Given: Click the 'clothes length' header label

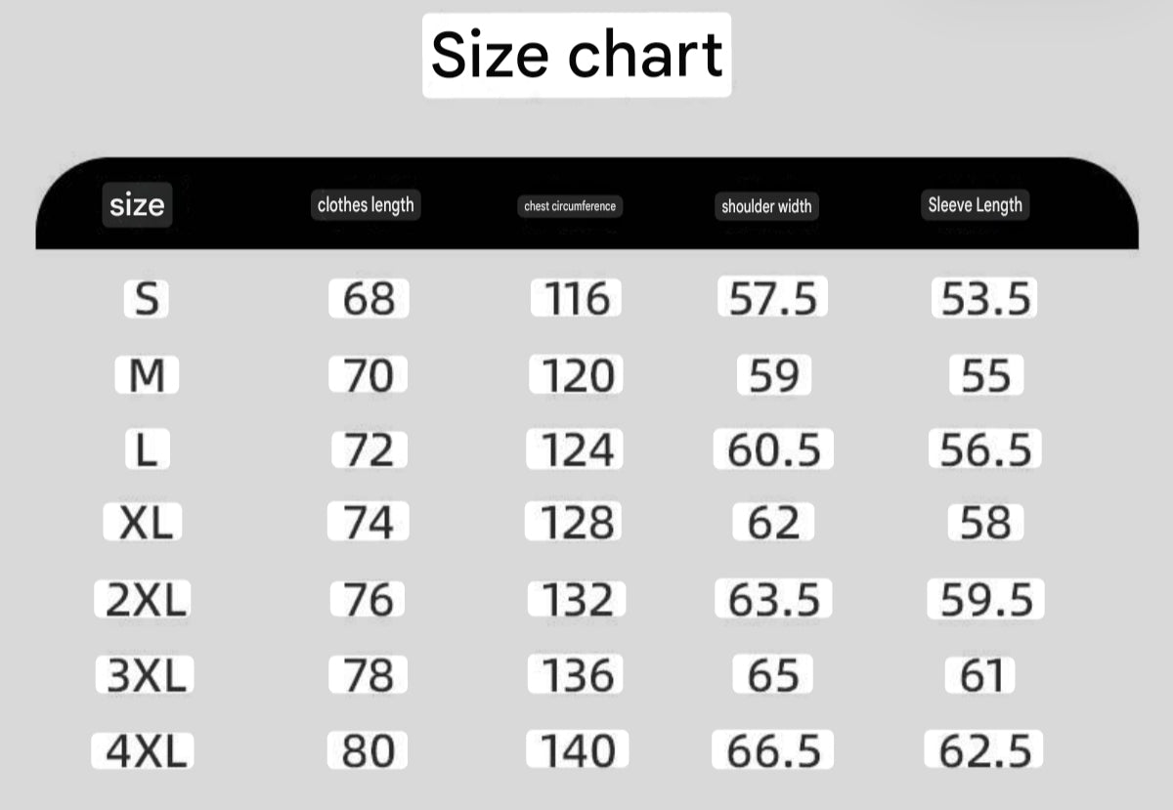Looking at the screenshot, I should [x=366, y=205].
